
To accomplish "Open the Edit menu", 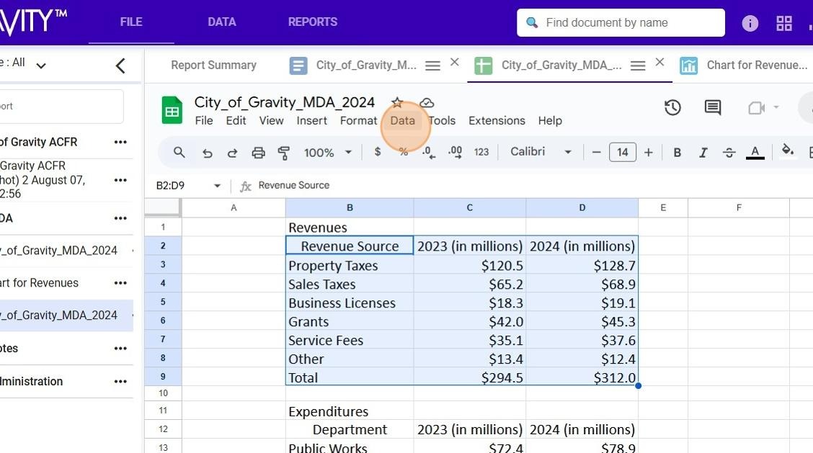I will coord(236,121).
